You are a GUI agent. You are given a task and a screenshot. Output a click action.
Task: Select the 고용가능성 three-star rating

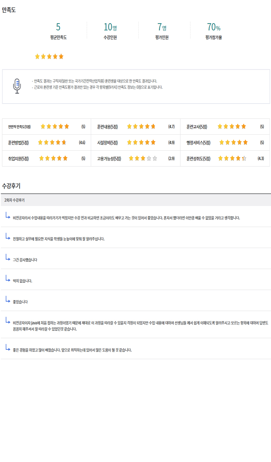pos(143,159)
